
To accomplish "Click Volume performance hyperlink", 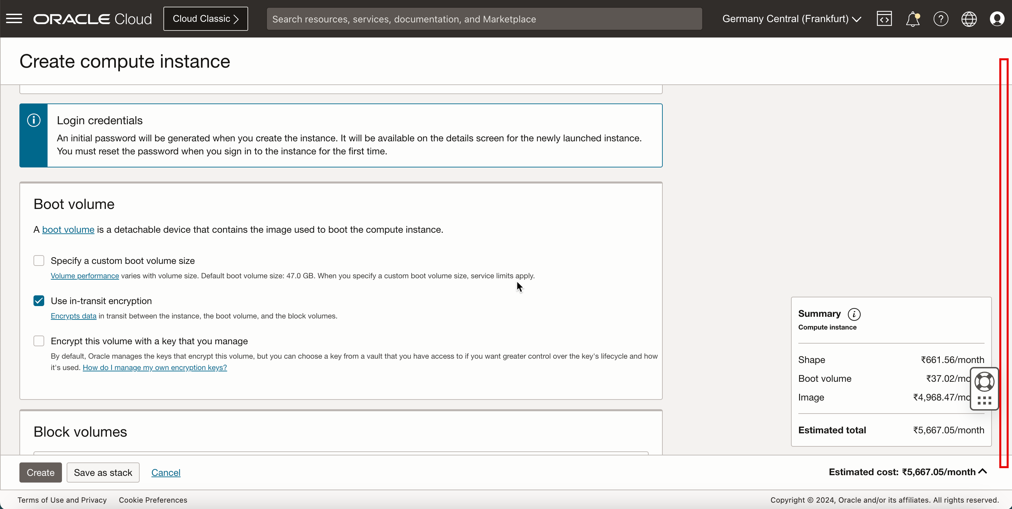I will (x=85, y=276).
